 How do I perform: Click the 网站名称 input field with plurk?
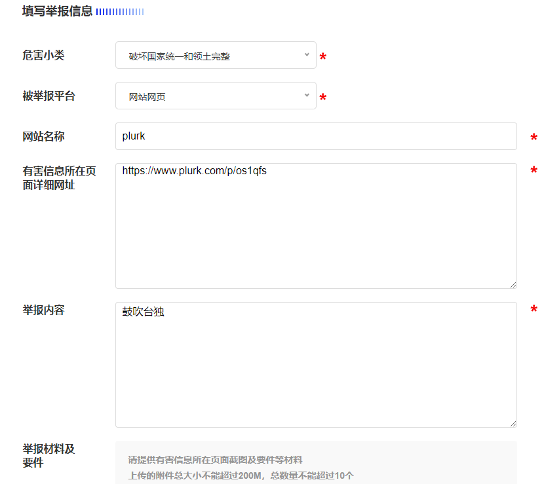click(316, 136)
